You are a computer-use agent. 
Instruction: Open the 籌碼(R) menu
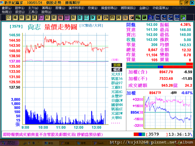47,8
